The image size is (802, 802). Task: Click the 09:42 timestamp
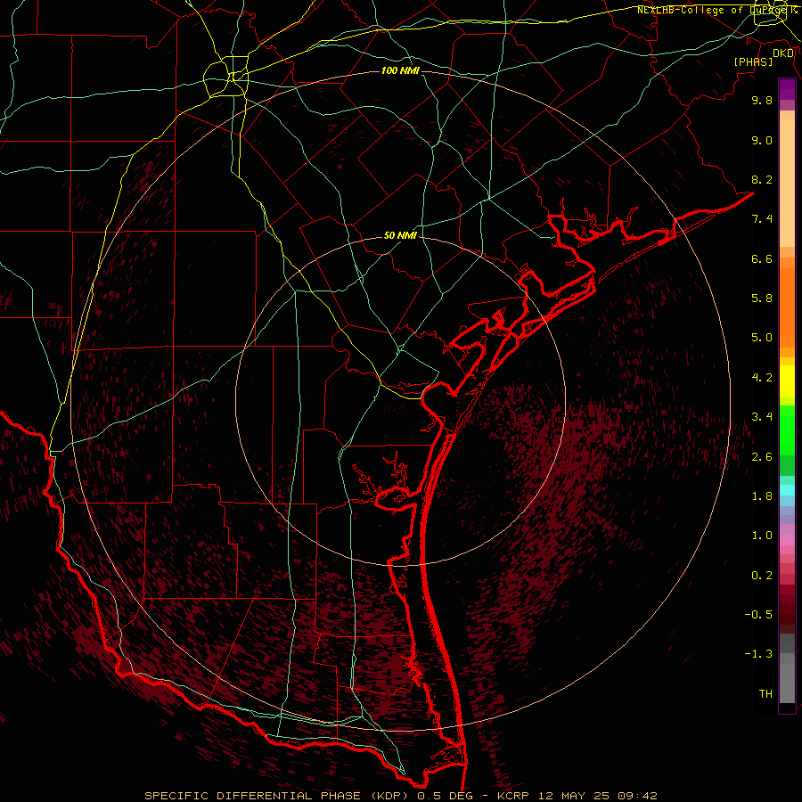(637, 796)
